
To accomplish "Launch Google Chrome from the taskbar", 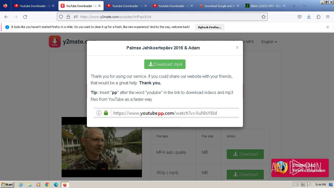I will [x=47, y=185].
